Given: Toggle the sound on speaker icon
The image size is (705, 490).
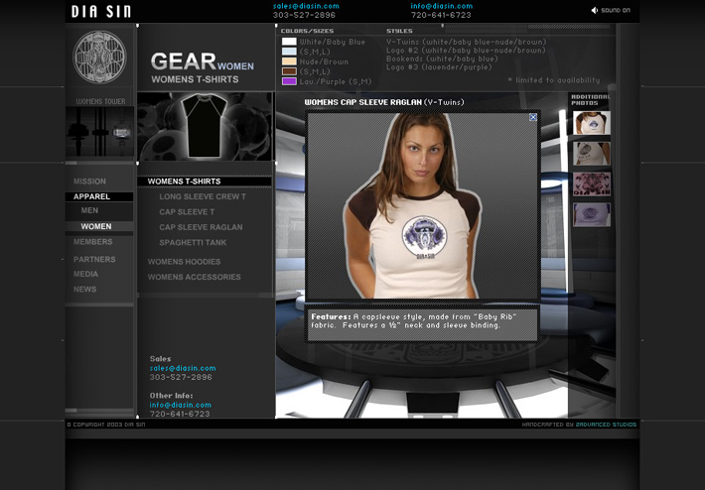Looking at the screenshot, I should pyautogui.click(x=595, y=10).
